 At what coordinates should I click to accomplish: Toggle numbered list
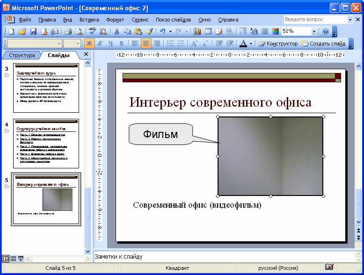pyautogui.click(x=170, y=43)
